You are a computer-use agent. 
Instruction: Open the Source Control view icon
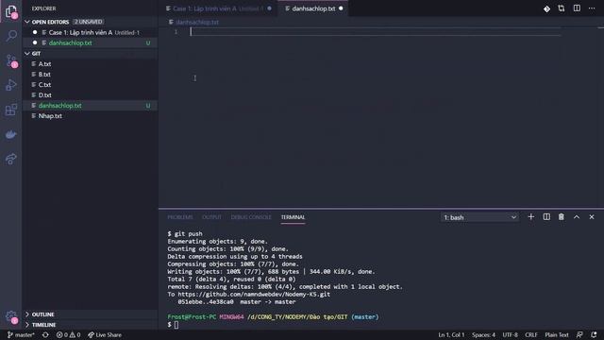(x=11, y=60)
